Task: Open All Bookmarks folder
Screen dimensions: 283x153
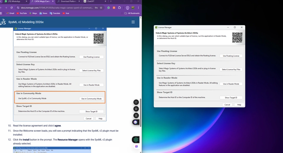Action: [x=132, y=13]
